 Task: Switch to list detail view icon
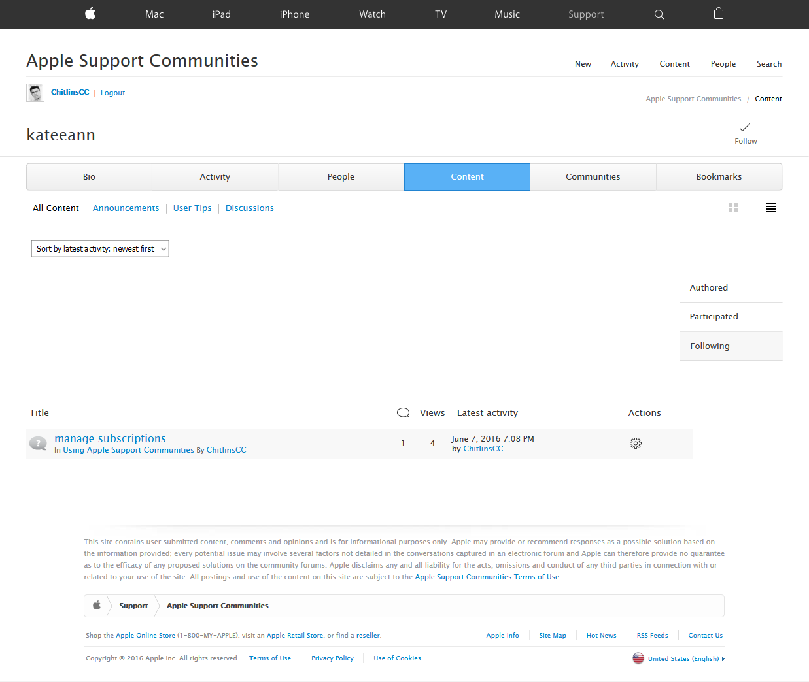coord(771,208)
